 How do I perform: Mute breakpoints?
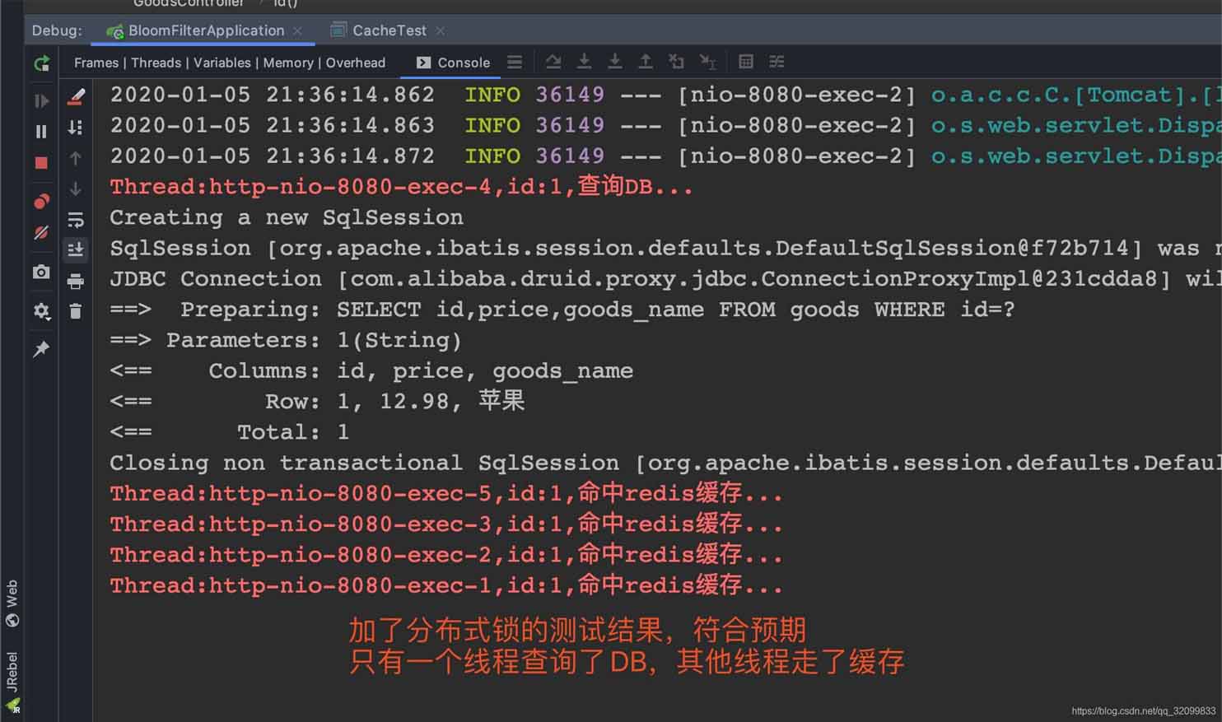tap(41, 231)
